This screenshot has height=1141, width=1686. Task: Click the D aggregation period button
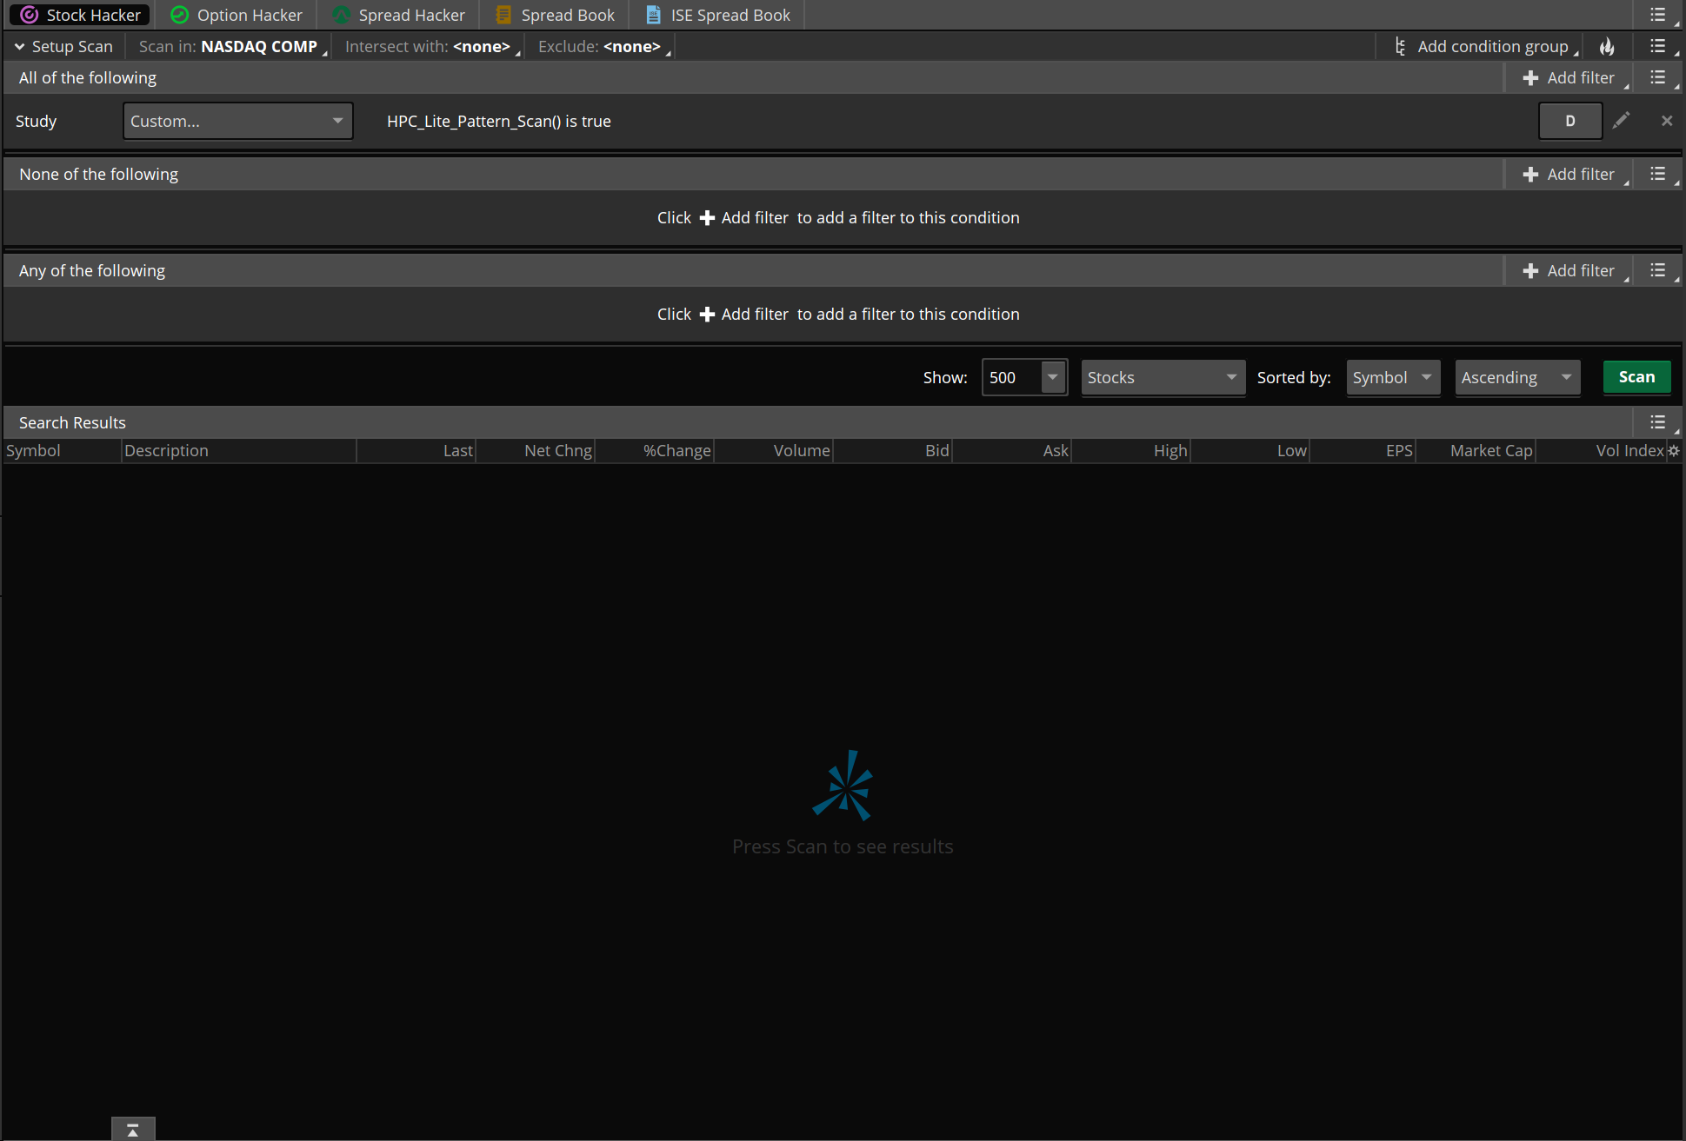coord(1569,121)
